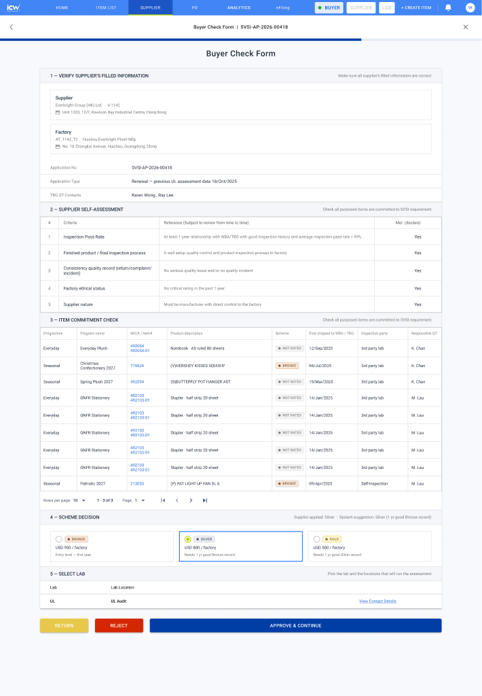Click the Gold scheme card
This screenshot has width=482, height=696.
pyautogui.click(x=369, y=546)
